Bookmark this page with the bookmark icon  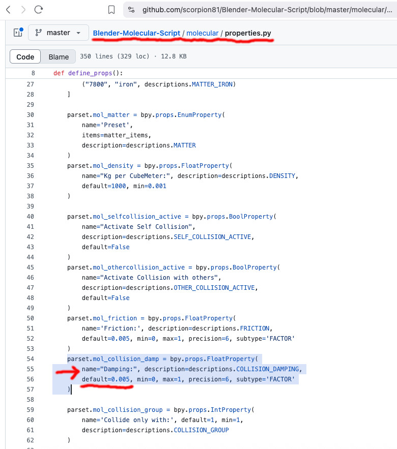[111, 10]
